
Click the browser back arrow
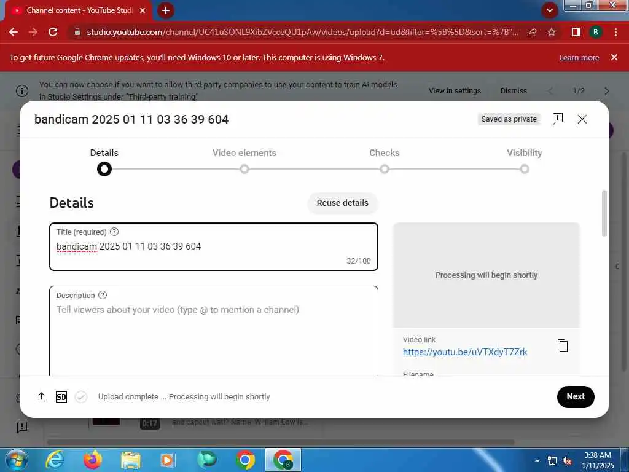pyautogui.click(x=14, y=32)
